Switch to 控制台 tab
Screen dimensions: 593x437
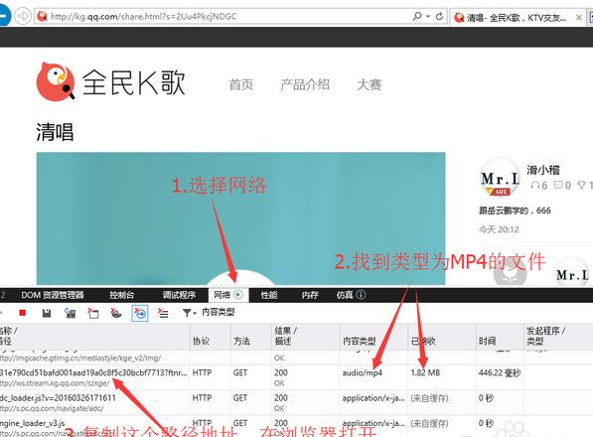(x=122, y=295)
